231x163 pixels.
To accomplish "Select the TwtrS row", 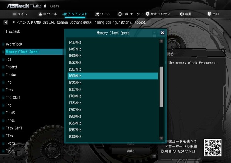I will 10,143.
